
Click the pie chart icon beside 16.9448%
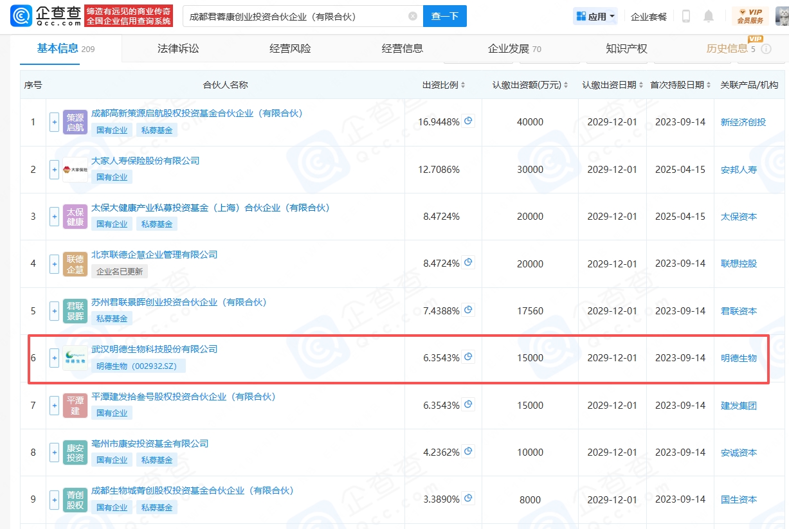click(x=469, y=121)
